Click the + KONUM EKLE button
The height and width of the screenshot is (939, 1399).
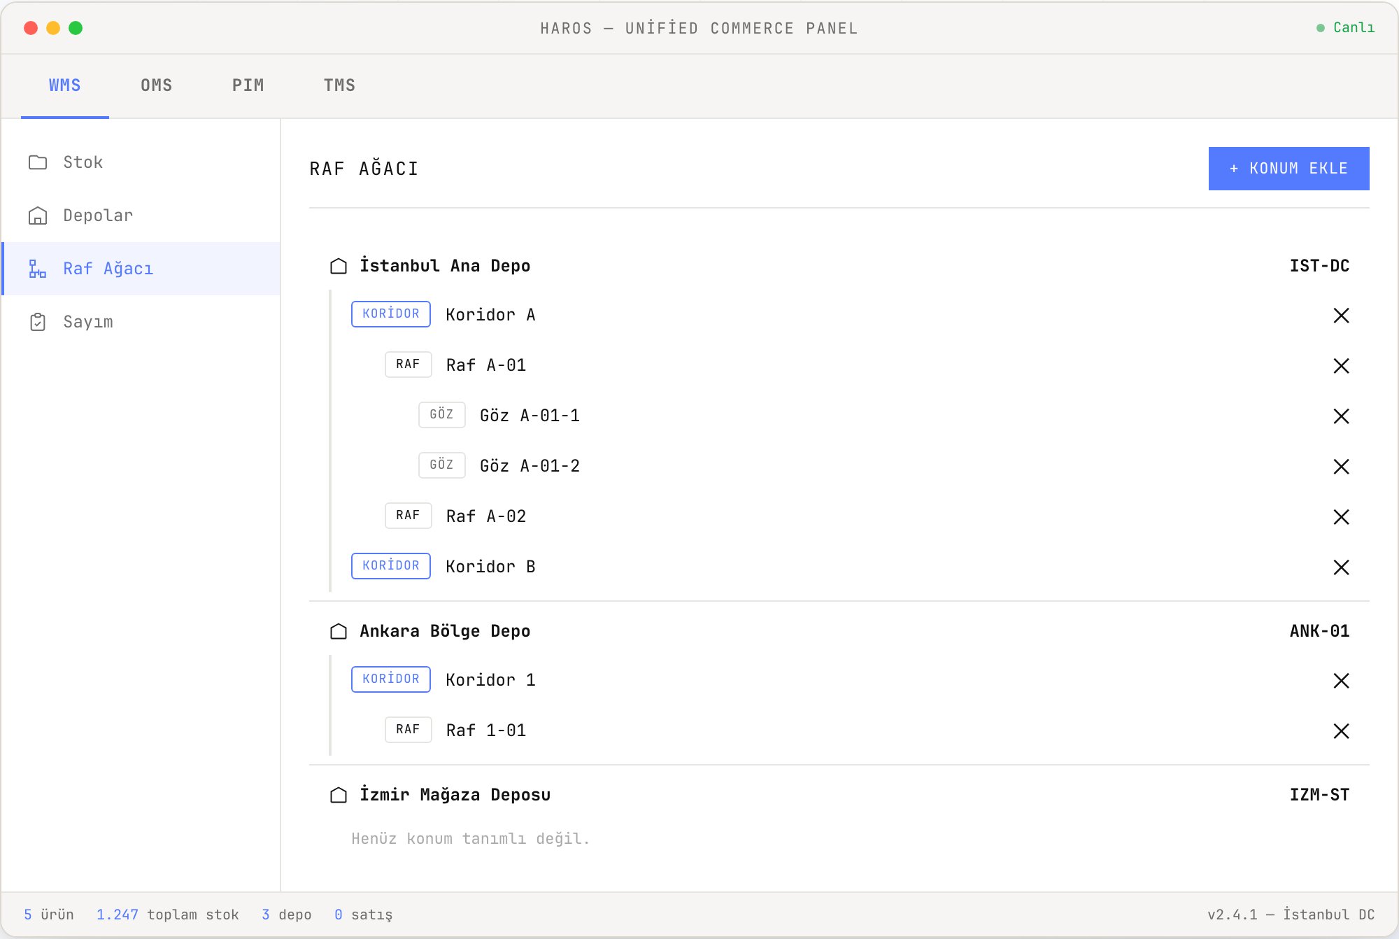pos(1288,169)
